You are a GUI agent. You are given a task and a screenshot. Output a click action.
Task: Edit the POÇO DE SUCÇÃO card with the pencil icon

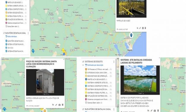(56, 105)
